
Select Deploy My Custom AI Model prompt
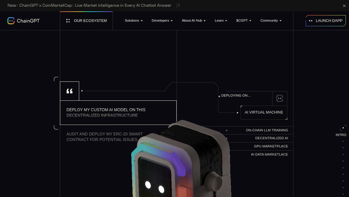tap(118, 113)
